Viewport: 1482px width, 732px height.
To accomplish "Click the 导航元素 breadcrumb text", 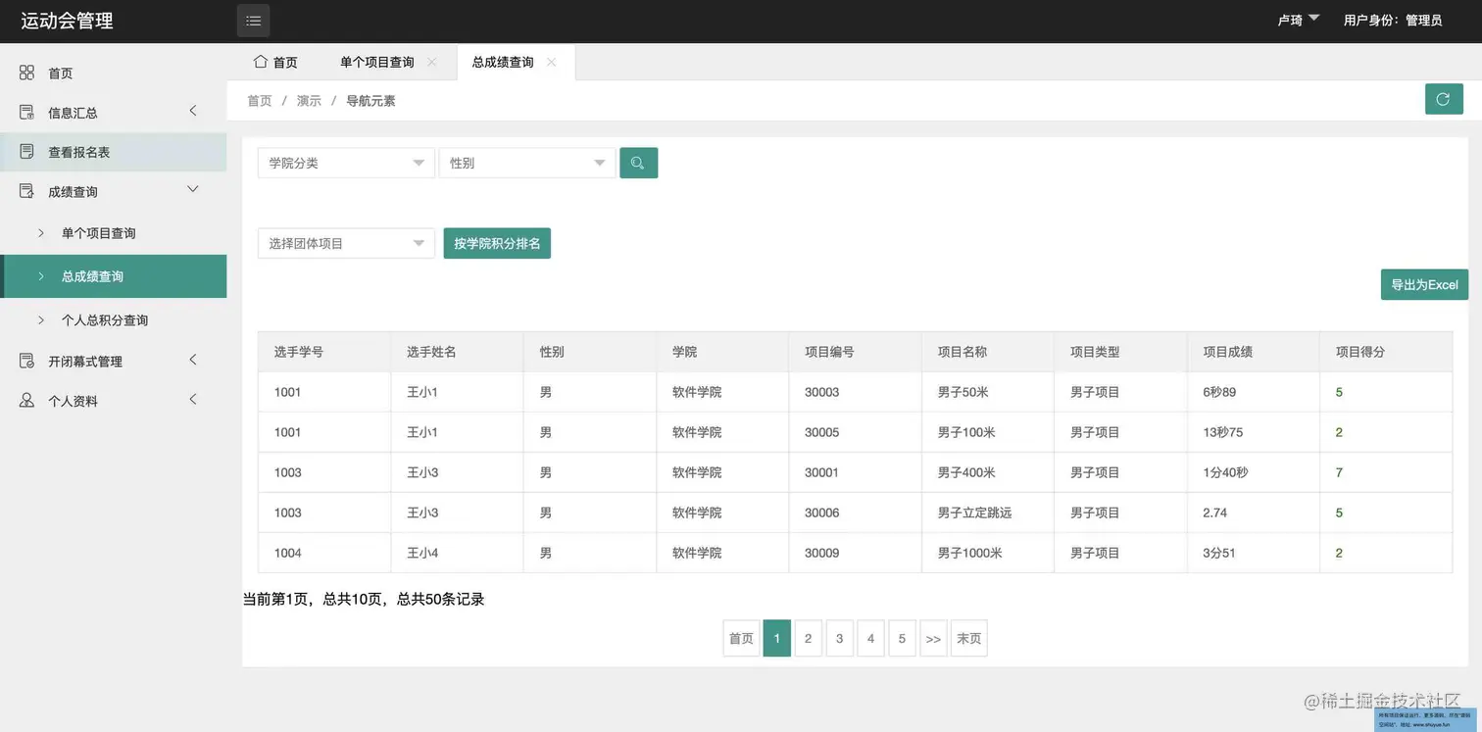I will pyautogui.click(x=370, y=100).
